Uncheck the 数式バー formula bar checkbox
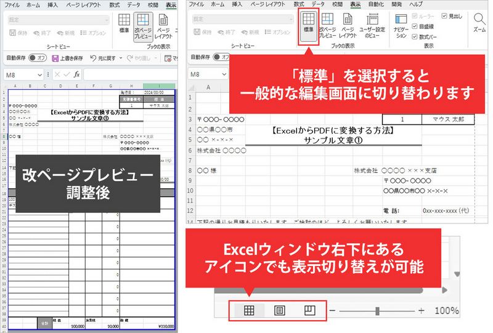Image resolution: width=493 pixels, height=333 pixels. click(x=415, y=37)
